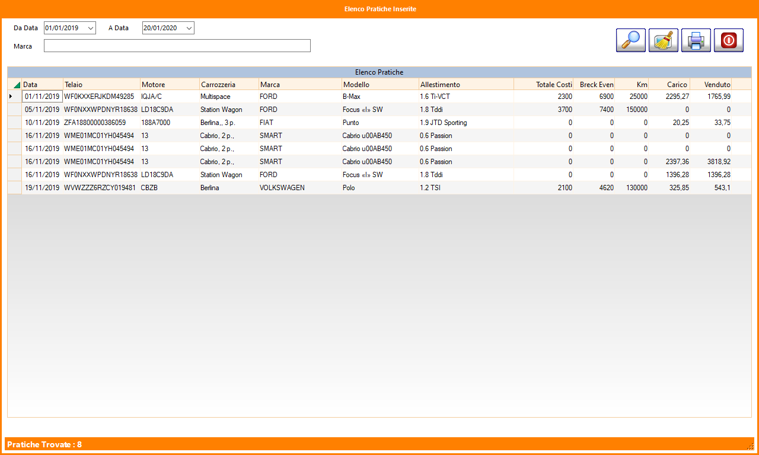Focus the Marca filter text field
This screenshot has height=455, width=759.
click(x=177, y=46)
